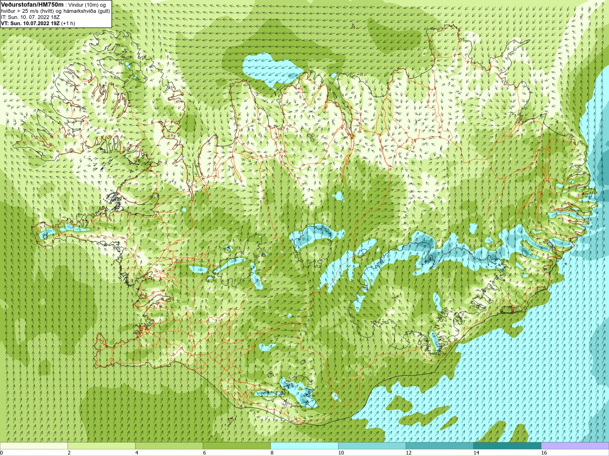Image resolution: width=609 pixels, height=456 pixels.
Task: Click the scale label '14'
Action: (x=476, y=453)
